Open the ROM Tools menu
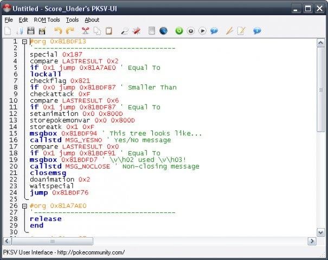The width and height of the screenshot is (328, 260). (x=47, y=20)
